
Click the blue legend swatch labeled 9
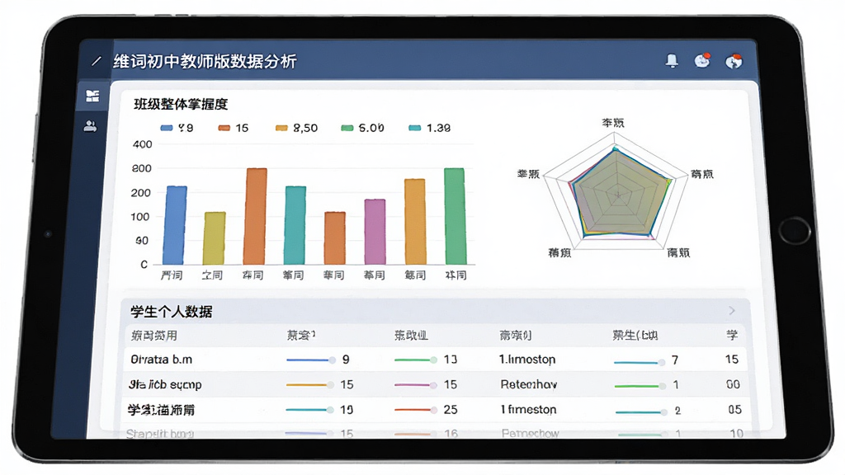167,128
